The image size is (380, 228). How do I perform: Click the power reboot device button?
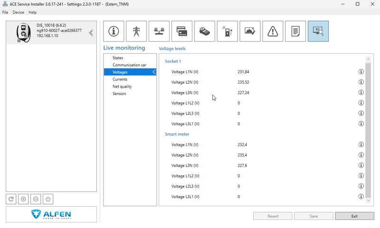[48, 199]
